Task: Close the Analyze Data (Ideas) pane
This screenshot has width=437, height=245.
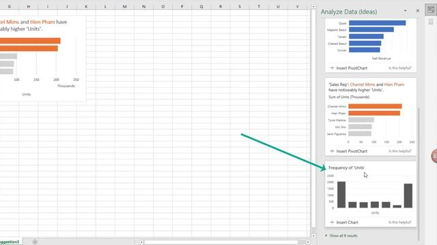Action: 417,11
